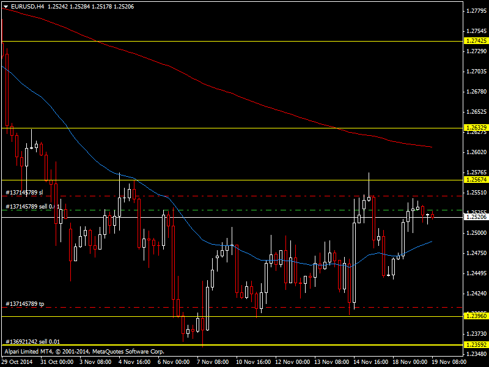The height and width of the screenshot is (367, 489).
Task: Click the EURUSD,H4 chart title text
Action: (28, 7)
